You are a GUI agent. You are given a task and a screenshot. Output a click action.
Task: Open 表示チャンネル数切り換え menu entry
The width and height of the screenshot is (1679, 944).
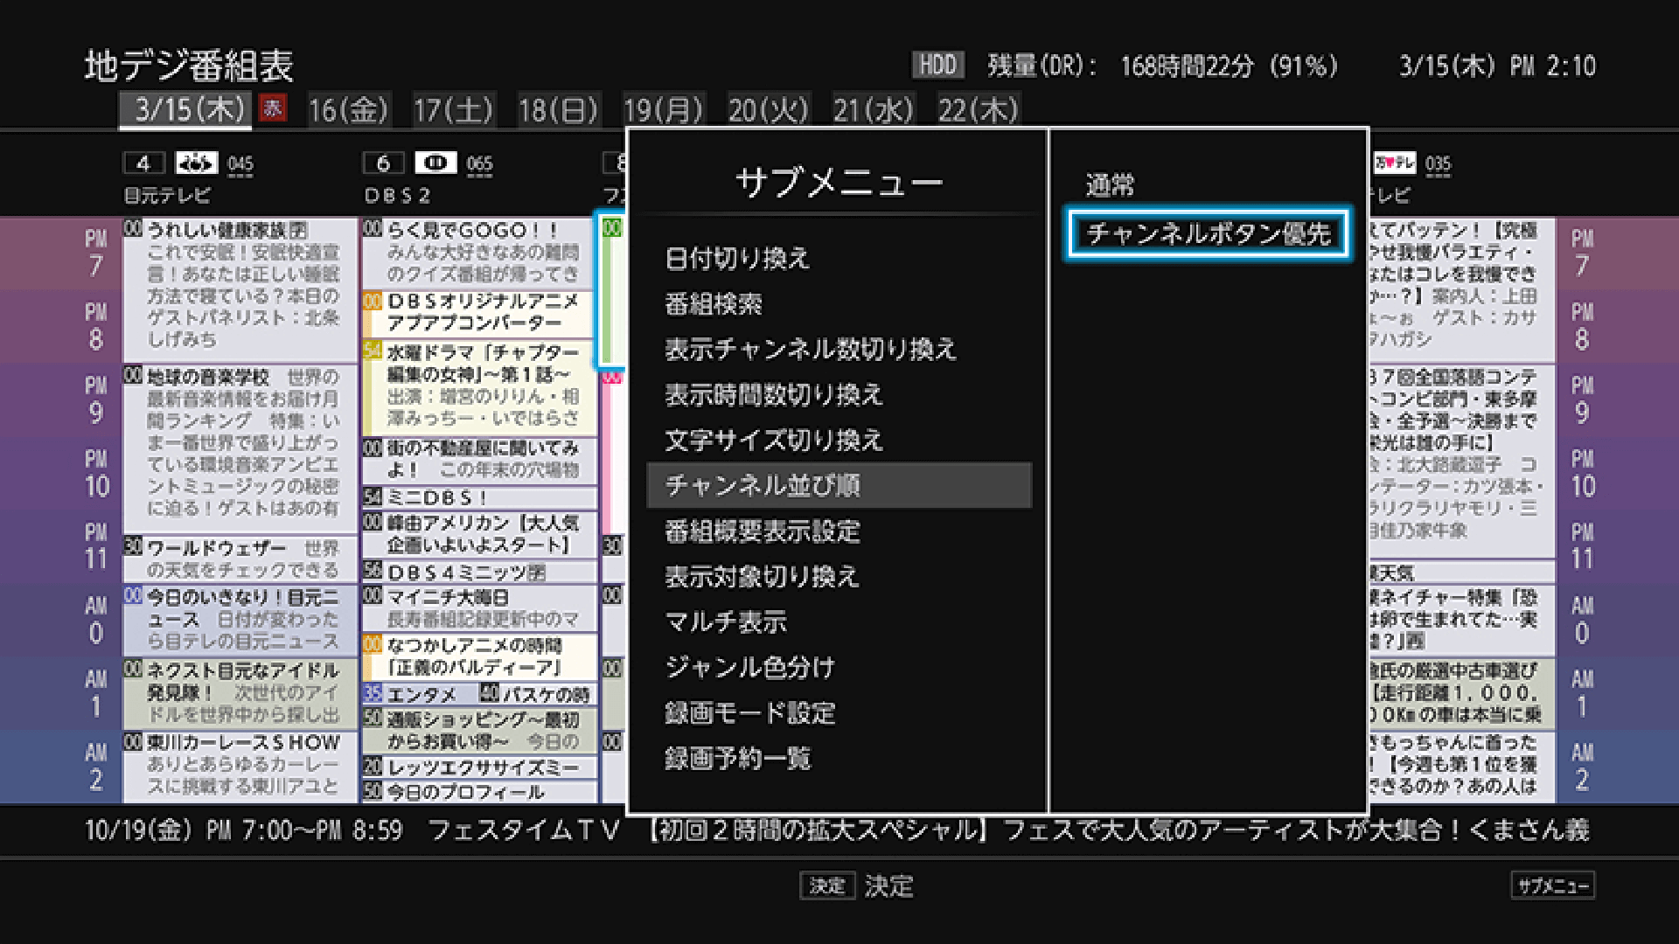point(810,350)
